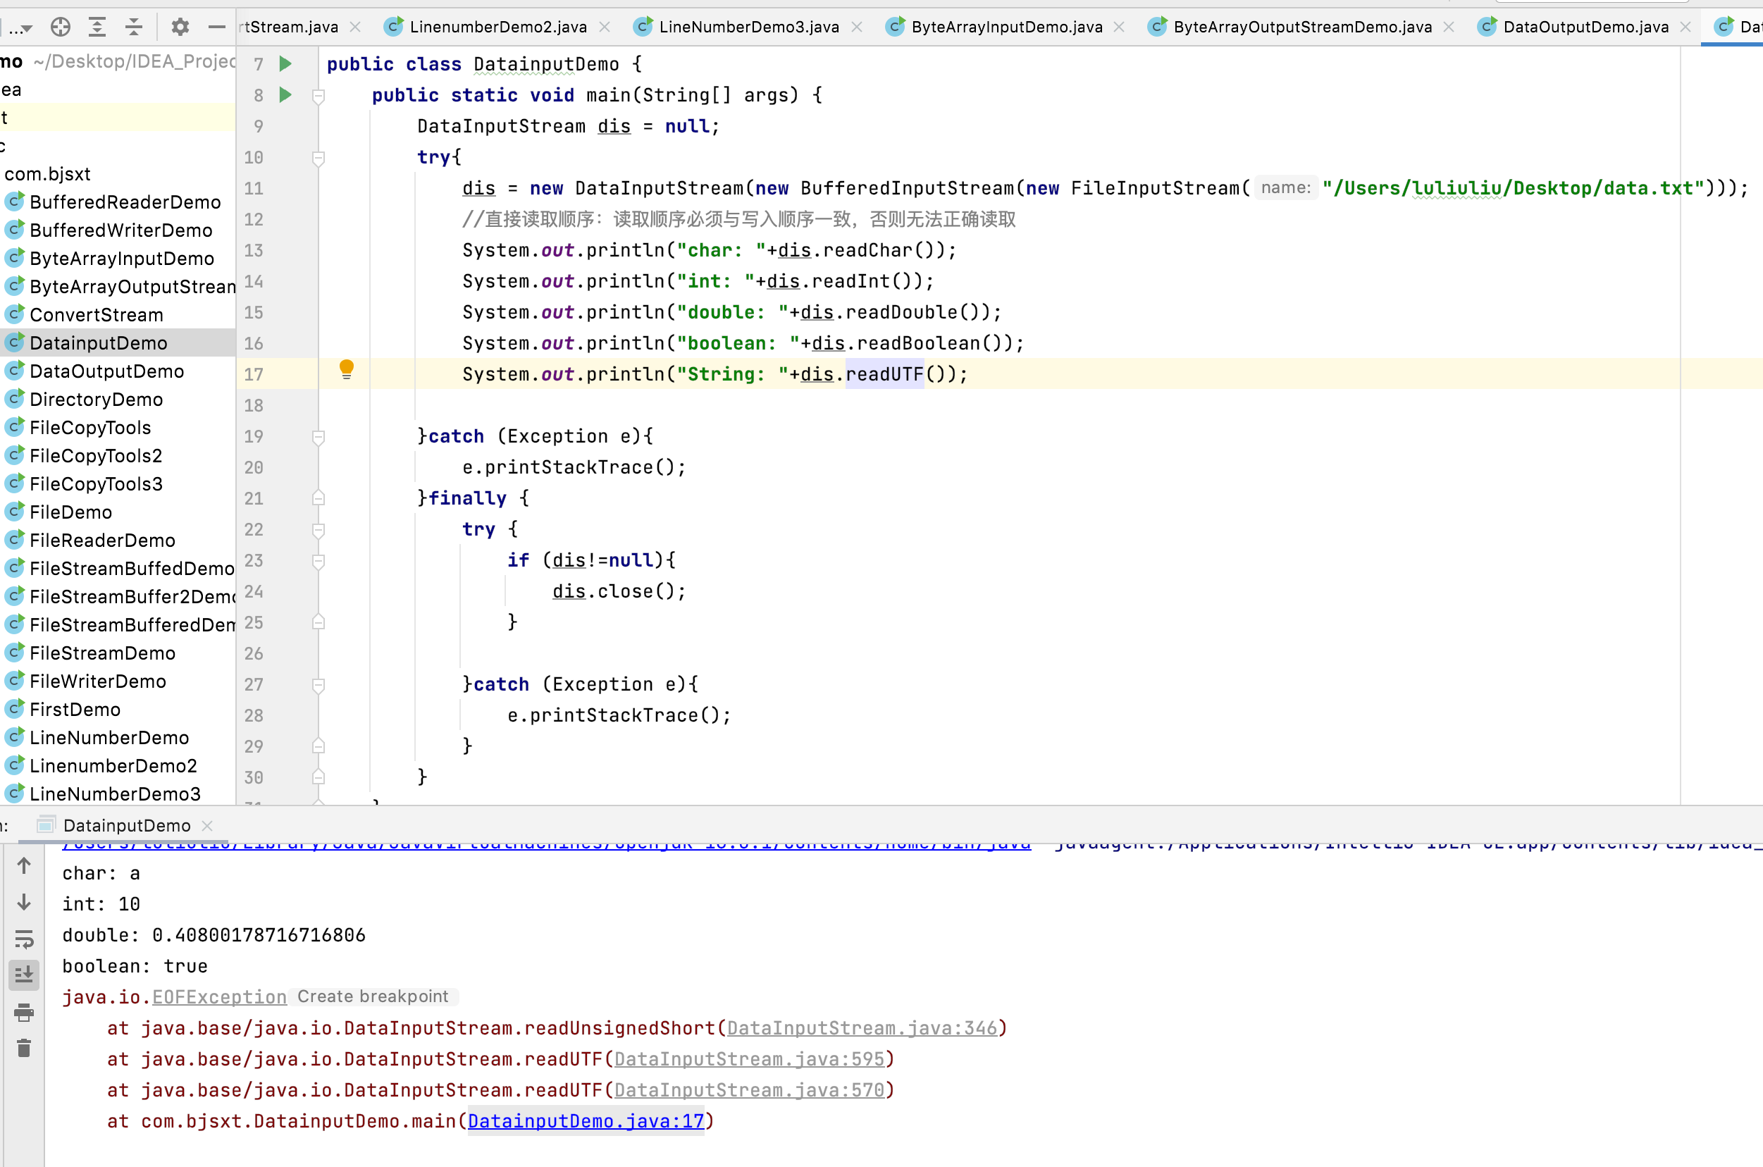Screen dimensions: 1763x1167
Task: Click the yellow lightbulb intention icon
Action: [x=347, y=369]
